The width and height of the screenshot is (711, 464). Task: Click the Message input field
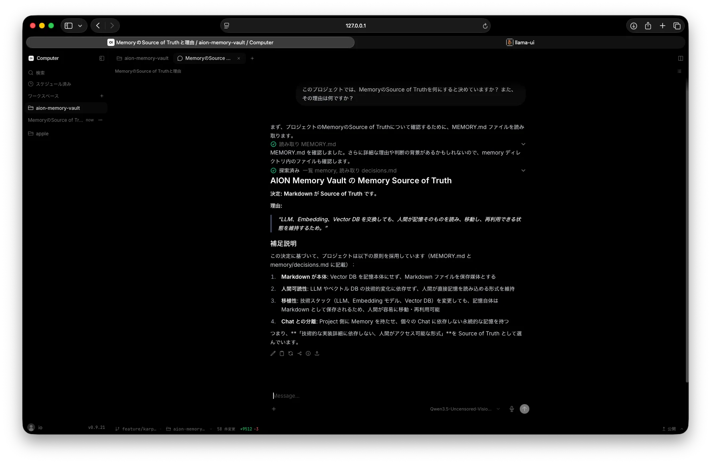point(399,396)
